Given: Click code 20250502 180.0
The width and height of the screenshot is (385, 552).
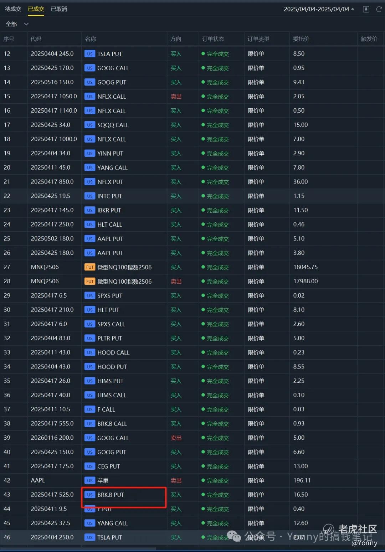Looking at the screenshot, I should [52, 239].
